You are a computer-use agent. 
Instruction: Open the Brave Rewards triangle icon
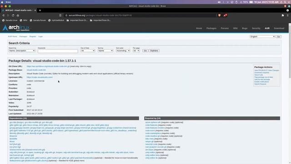[x=225, y=15]
